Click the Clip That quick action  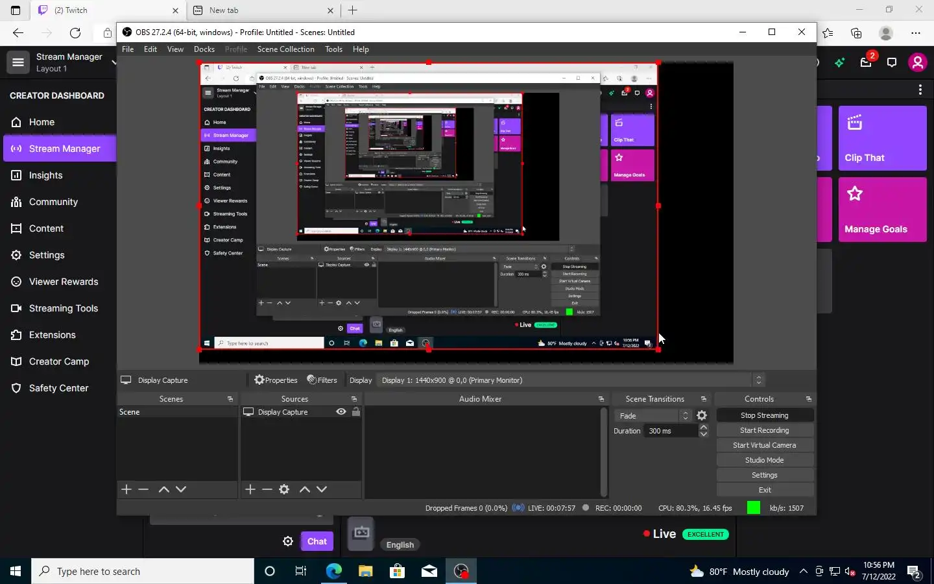click(882, 138)
